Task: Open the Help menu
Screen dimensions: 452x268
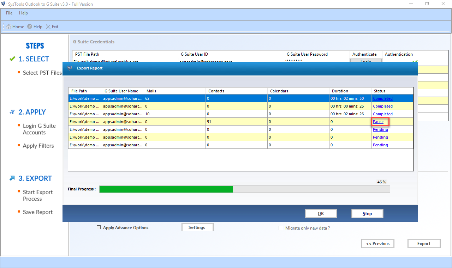Action: click(x=23, y=13)
